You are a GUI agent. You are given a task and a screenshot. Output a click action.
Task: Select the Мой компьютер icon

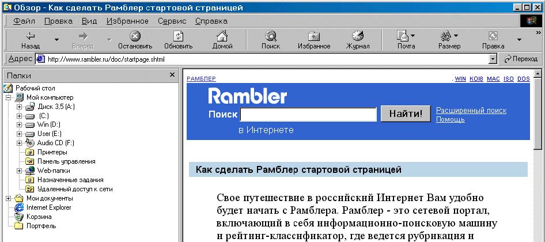tap(19, 97)
